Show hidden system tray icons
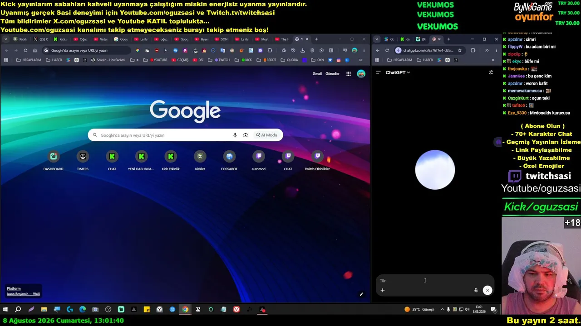Viewport: 581px width, 326px height. [442, 310]
